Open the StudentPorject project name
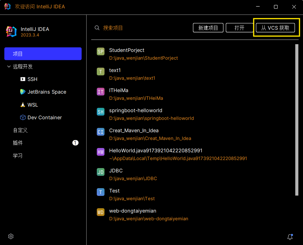This screenshot has width=303, height=245. point(126,50)
